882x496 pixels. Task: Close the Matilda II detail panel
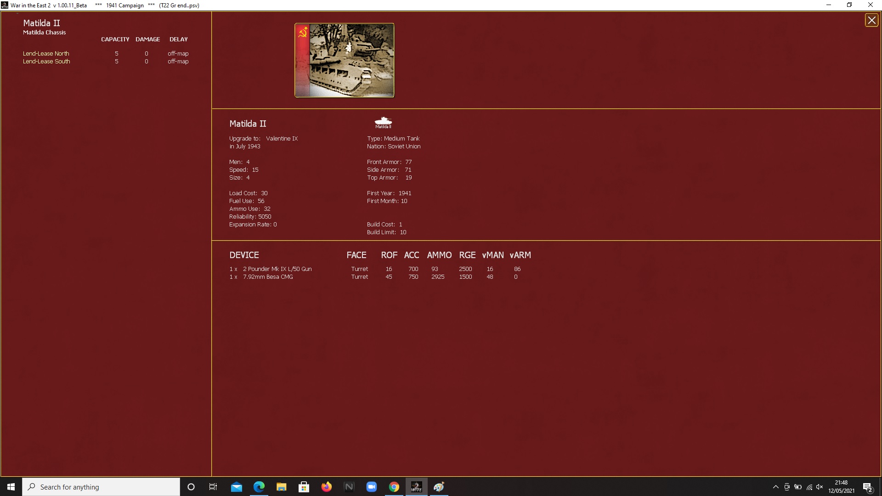(871, 20)
